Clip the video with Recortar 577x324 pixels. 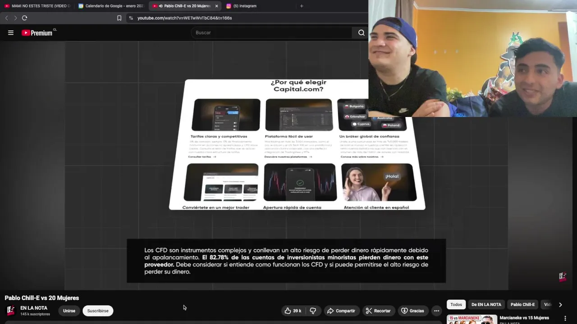point(378,310)
